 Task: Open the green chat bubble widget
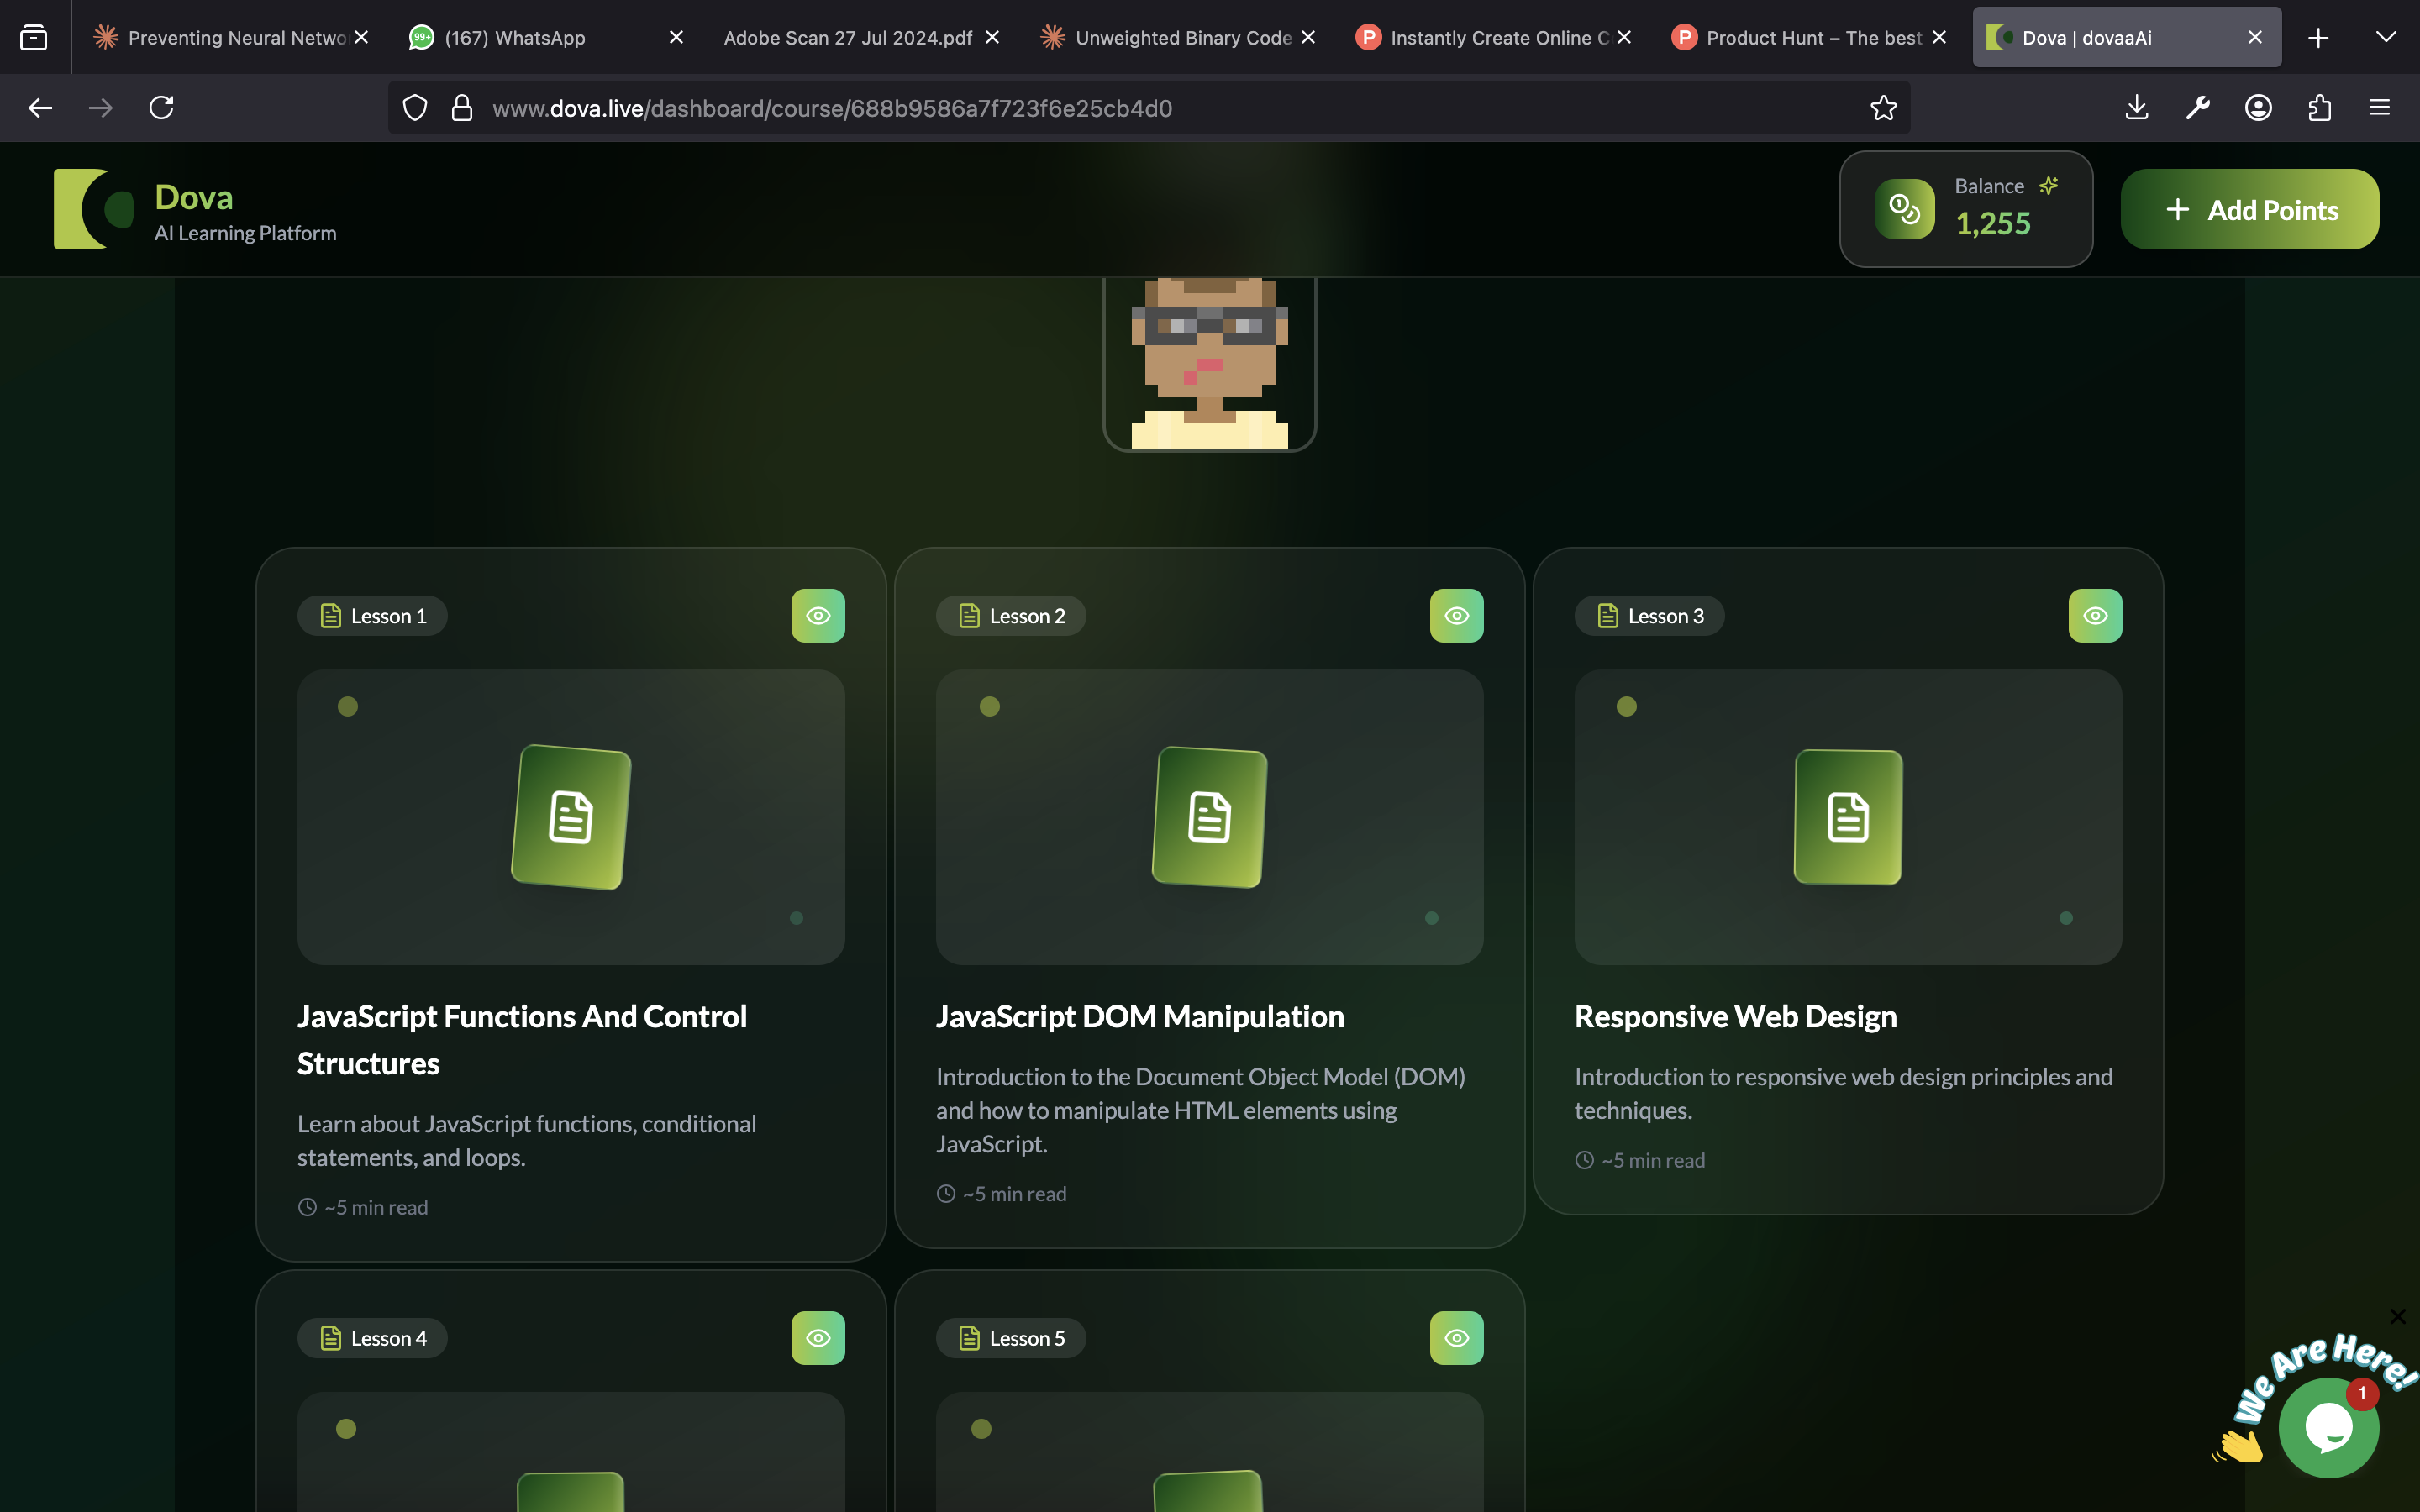2328,1428
